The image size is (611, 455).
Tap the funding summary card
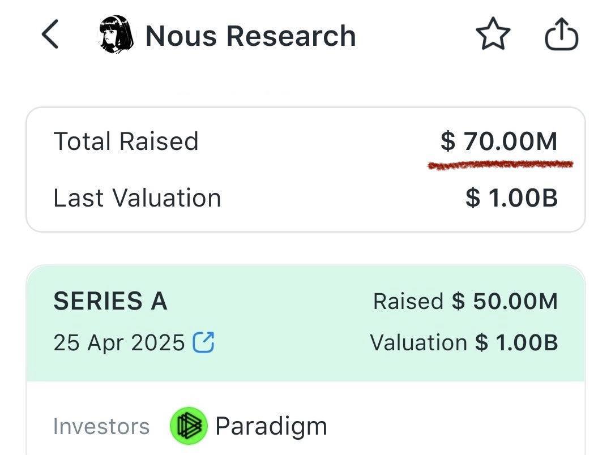point(306,169)
